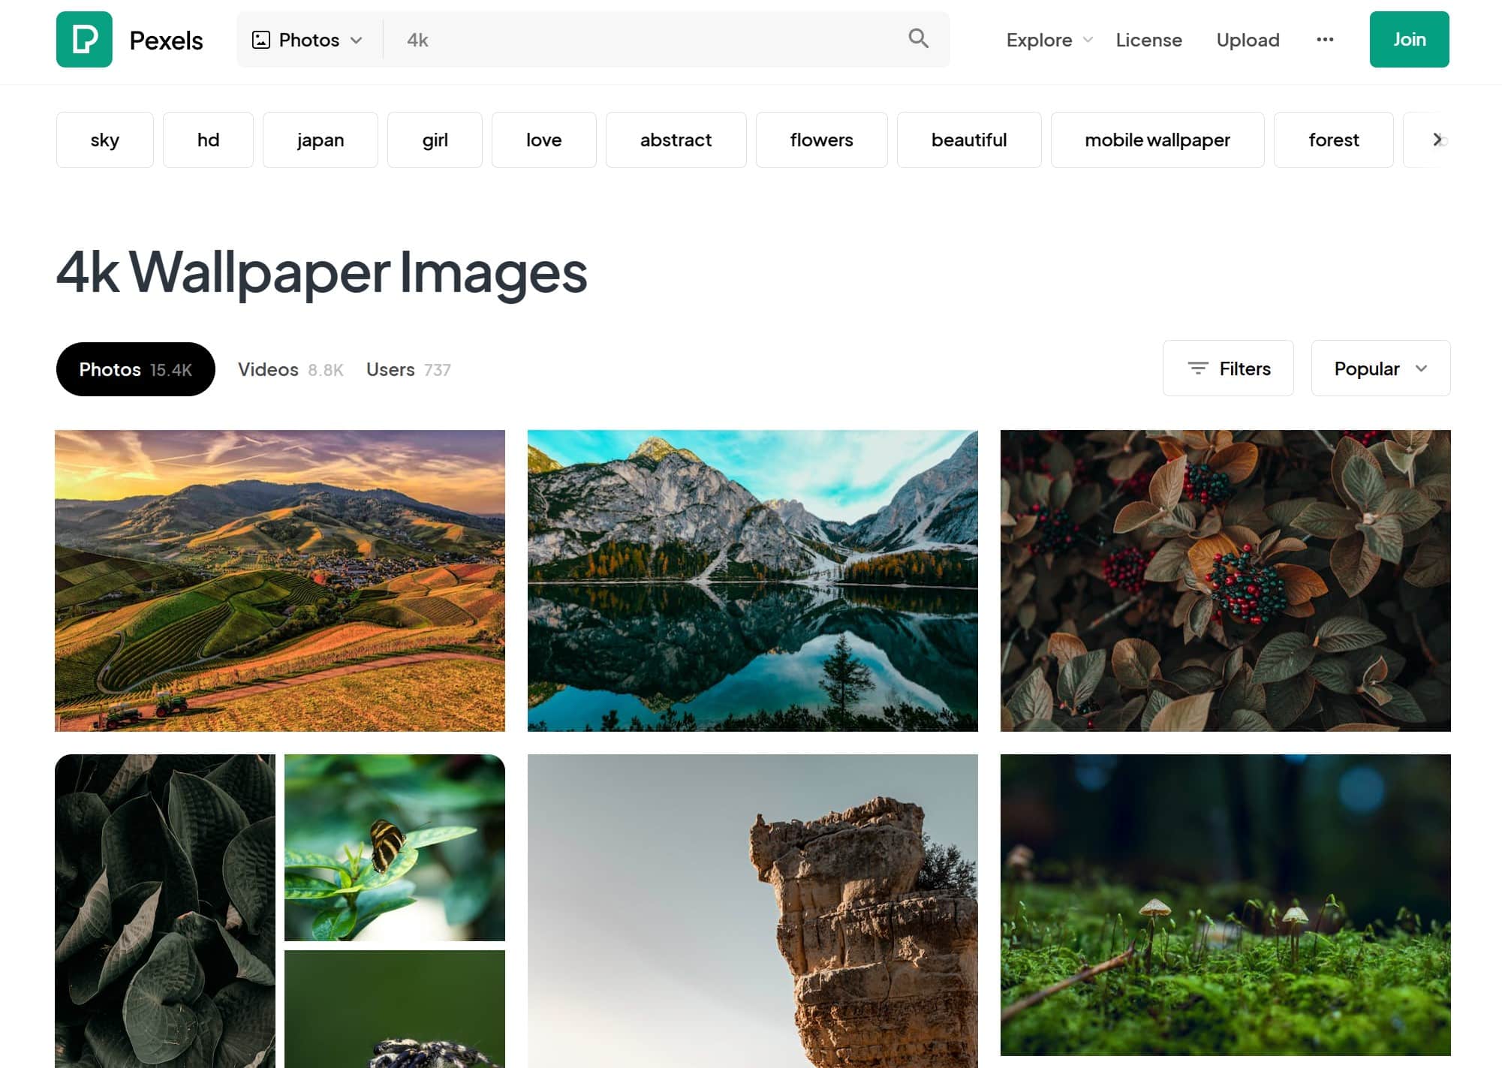Click the Filters sliders icon

point(1198,369)
